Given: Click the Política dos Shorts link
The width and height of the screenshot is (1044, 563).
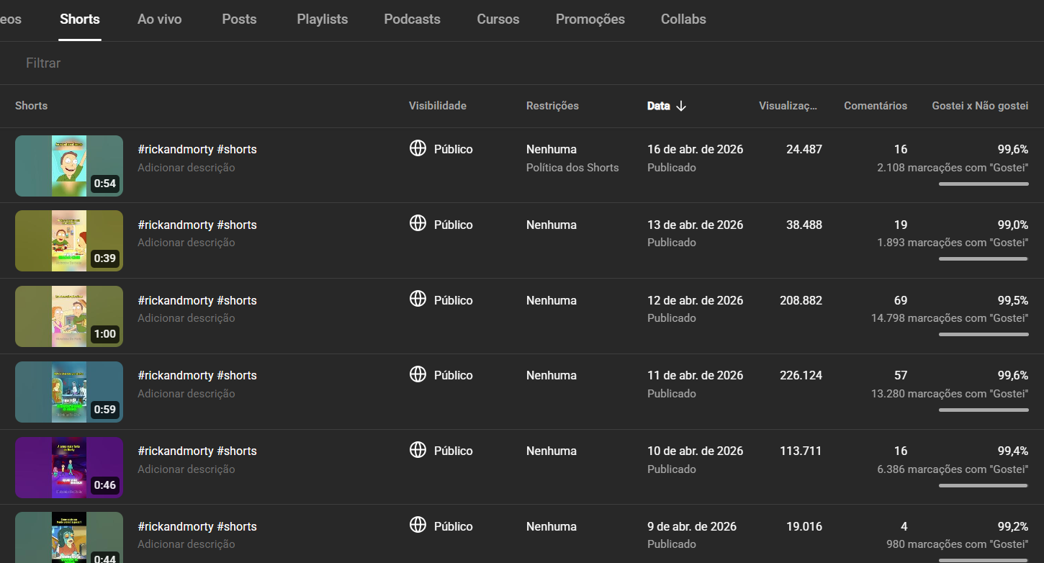Looking at the screenshot, I should pyautogui.click(x=572, y=168).
